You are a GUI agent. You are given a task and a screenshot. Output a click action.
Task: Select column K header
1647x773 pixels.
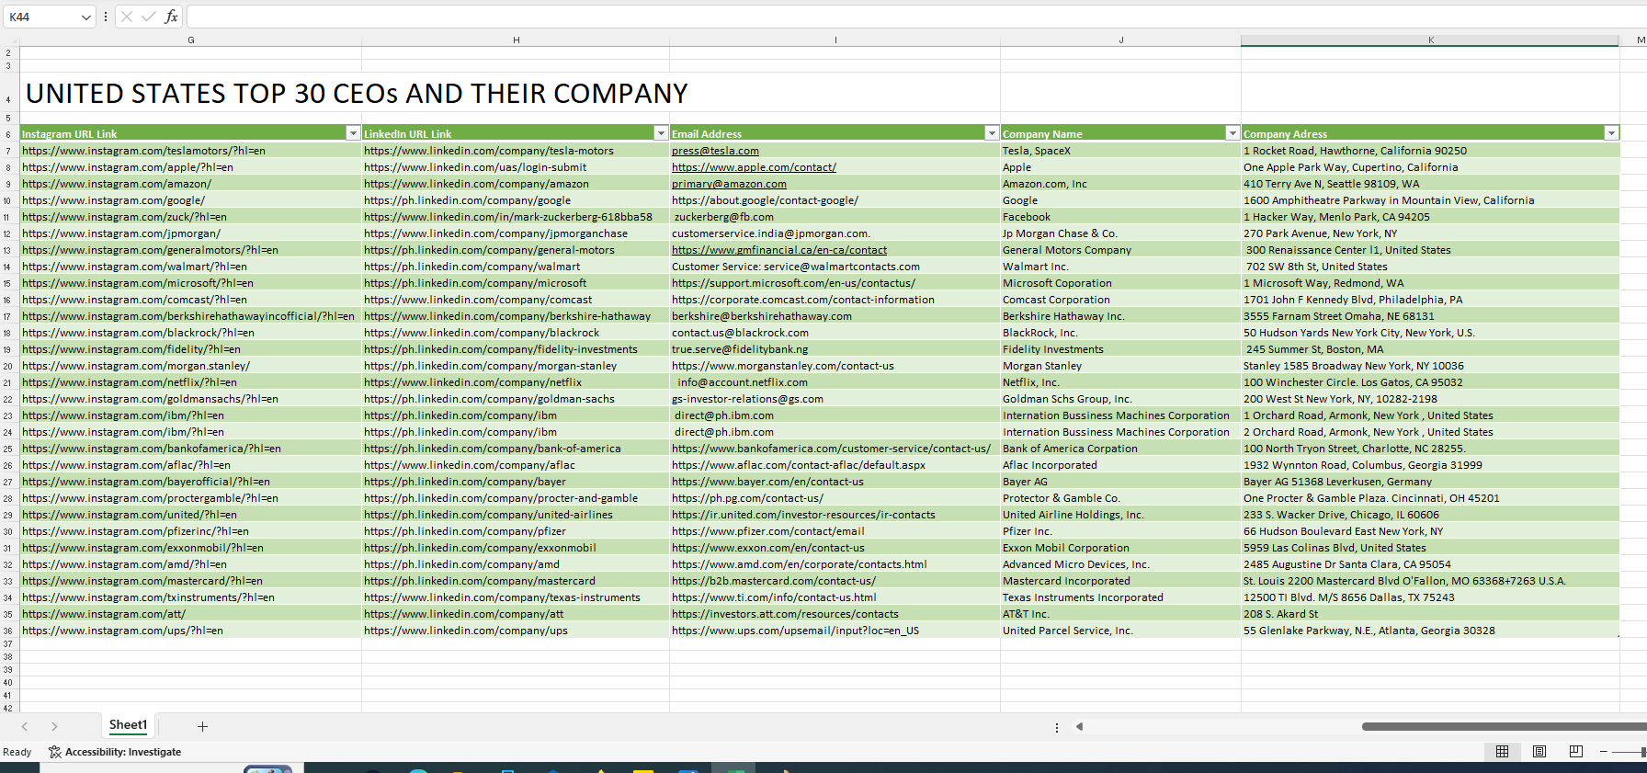(x=1430, y=40)
